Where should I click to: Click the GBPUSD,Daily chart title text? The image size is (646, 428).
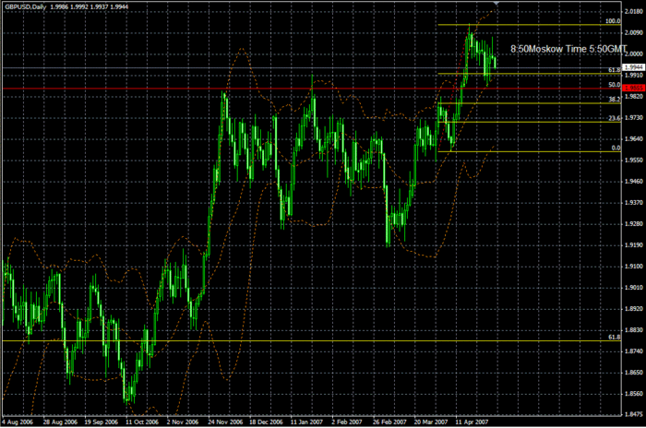point(26,7)
